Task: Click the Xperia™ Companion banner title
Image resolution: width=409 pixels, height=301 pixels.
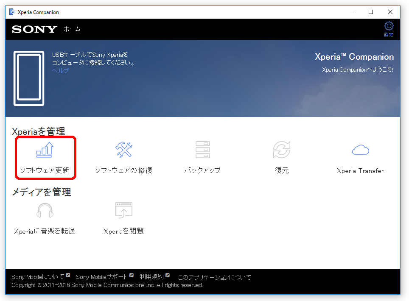Action: coord(354,56)
